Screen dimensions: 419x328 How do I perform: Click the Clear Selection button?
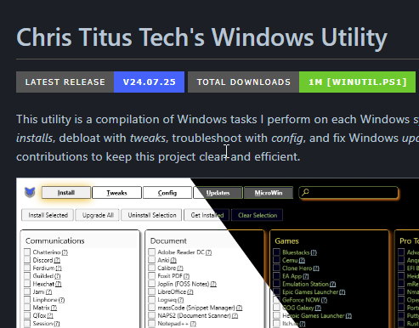[258, 215]
